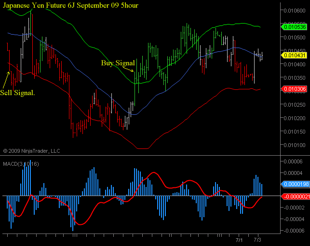Select the Buy Signal text annotation
Image resolution: width=310 pixels, height=246 pixels.
[x=118, y=63]
